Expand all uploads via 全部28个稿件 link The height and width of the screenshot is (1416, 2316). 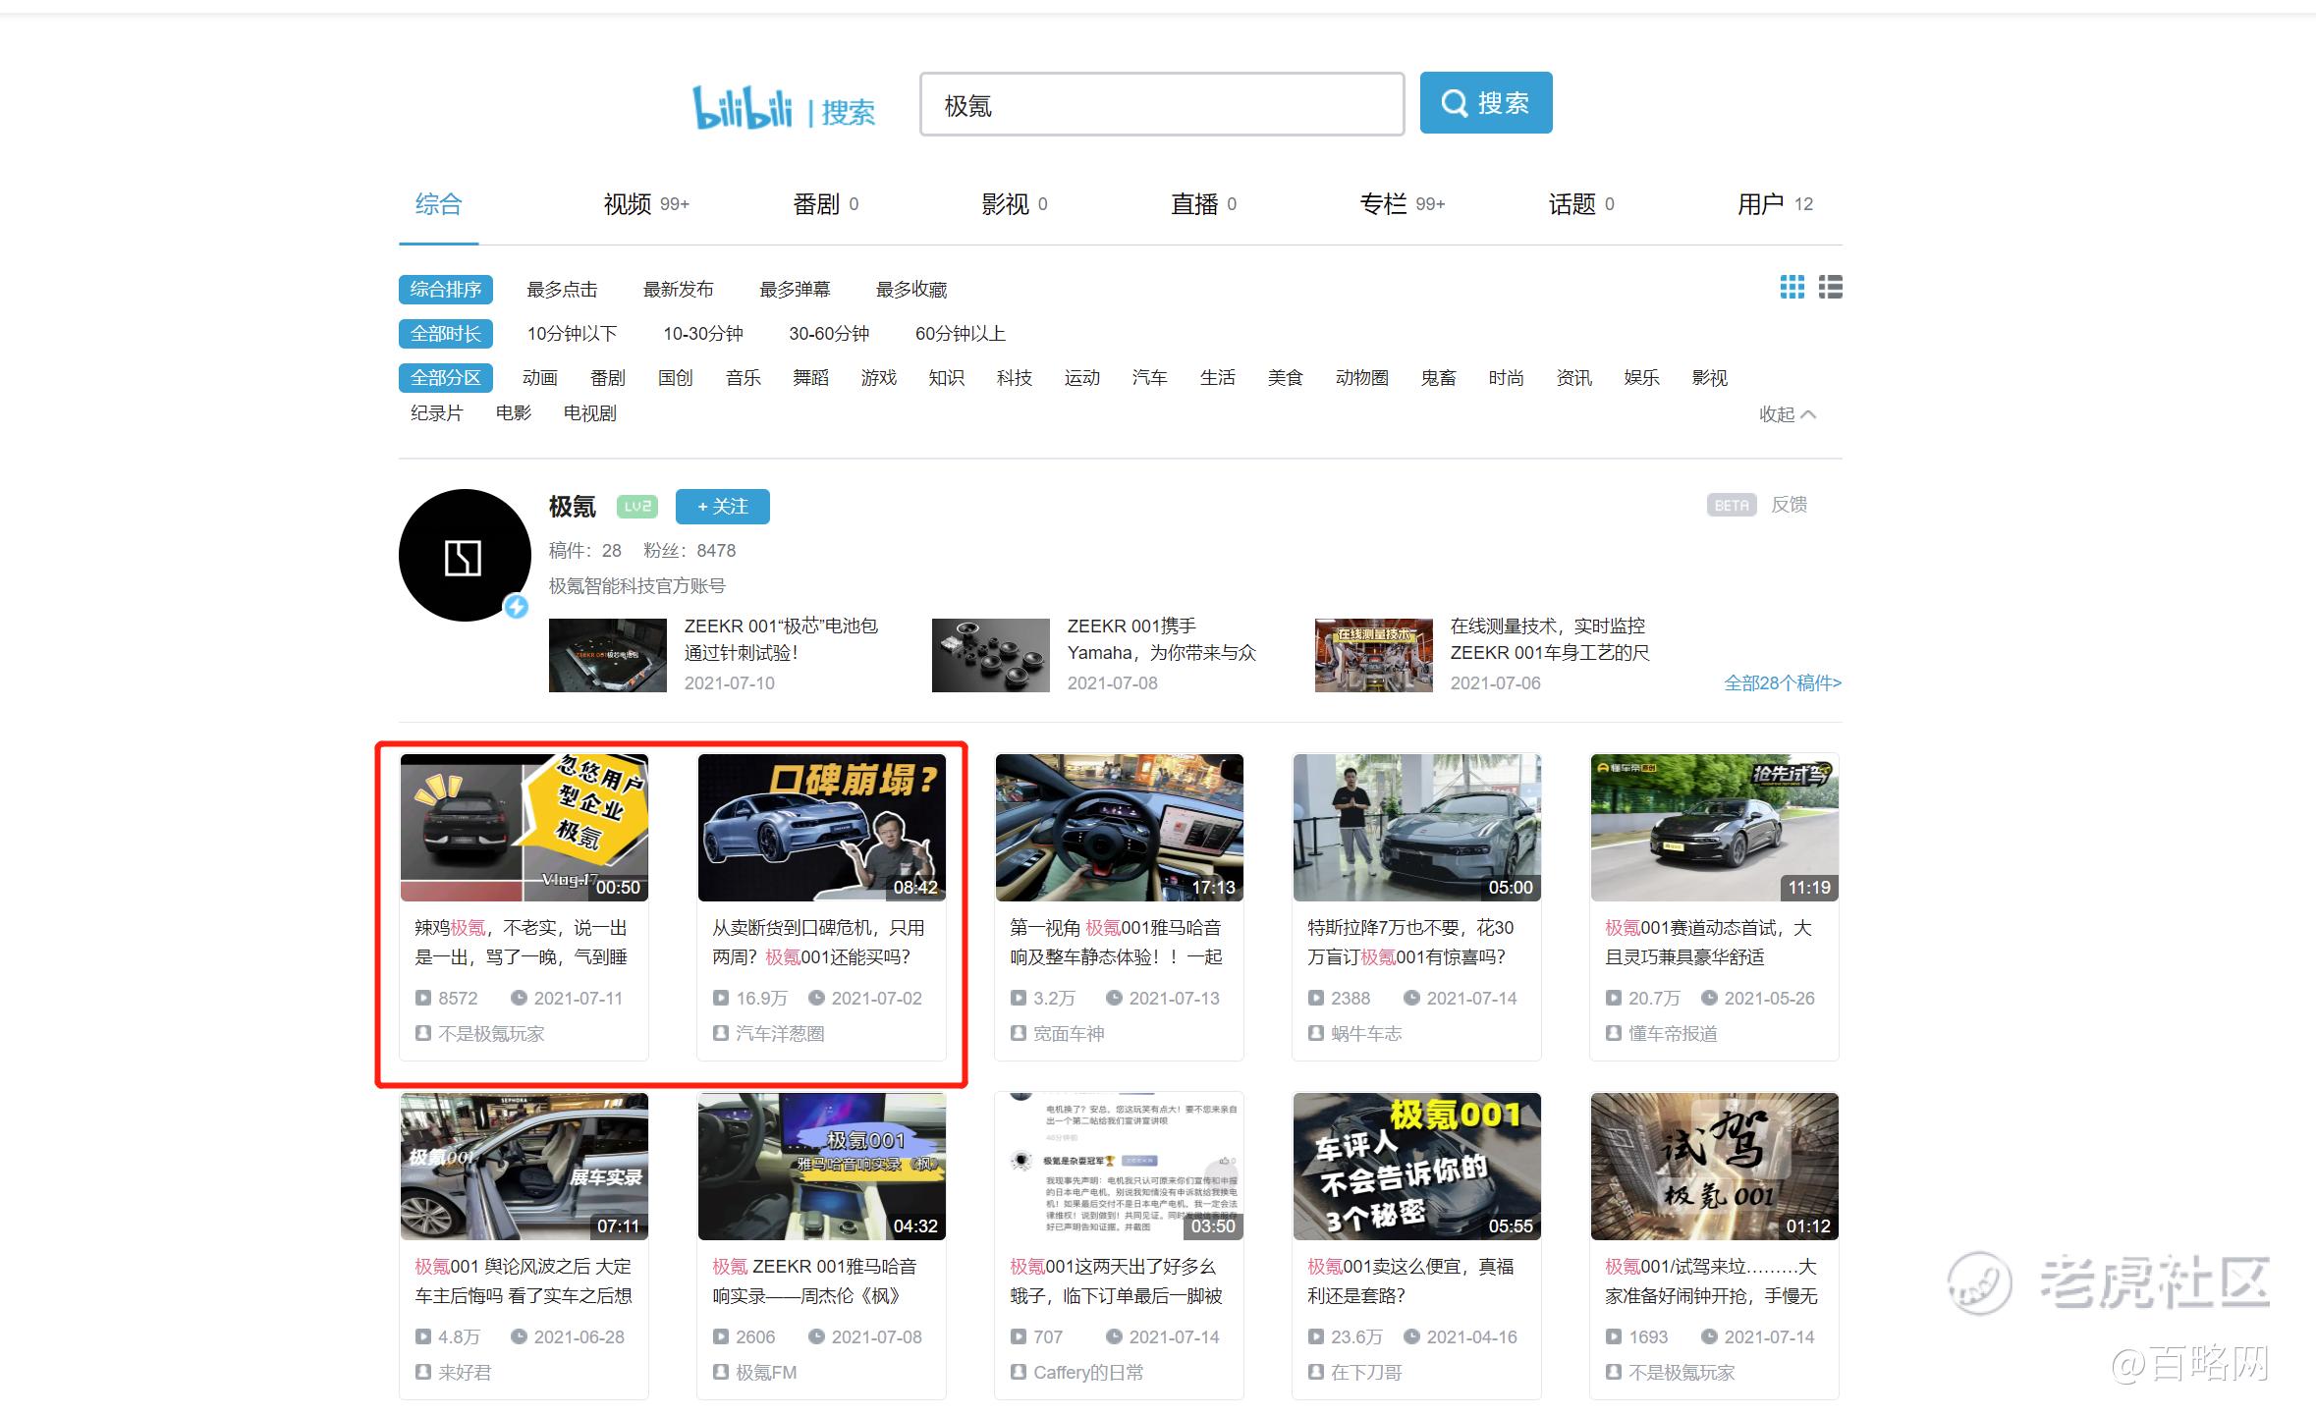pyautogui.click(x=1782, y=682)
